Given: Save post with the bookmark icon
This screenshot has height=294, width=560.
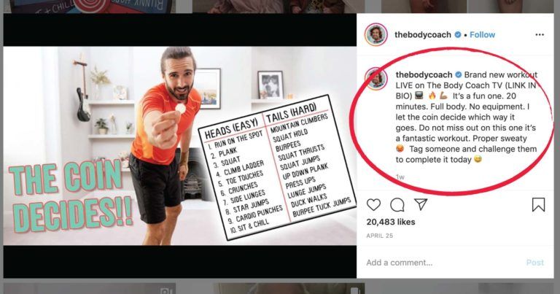Looking at the screenshot, I should click(538, 205).
